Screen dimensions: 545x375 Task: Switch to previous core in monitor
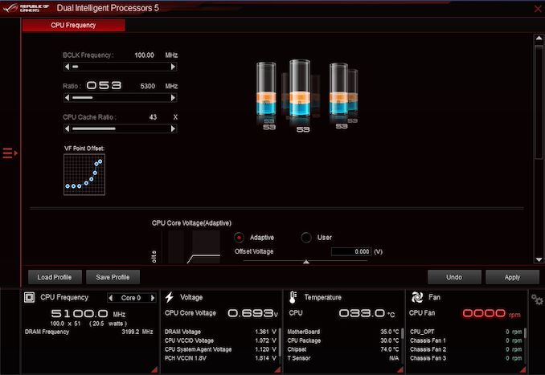coord(111,298)
